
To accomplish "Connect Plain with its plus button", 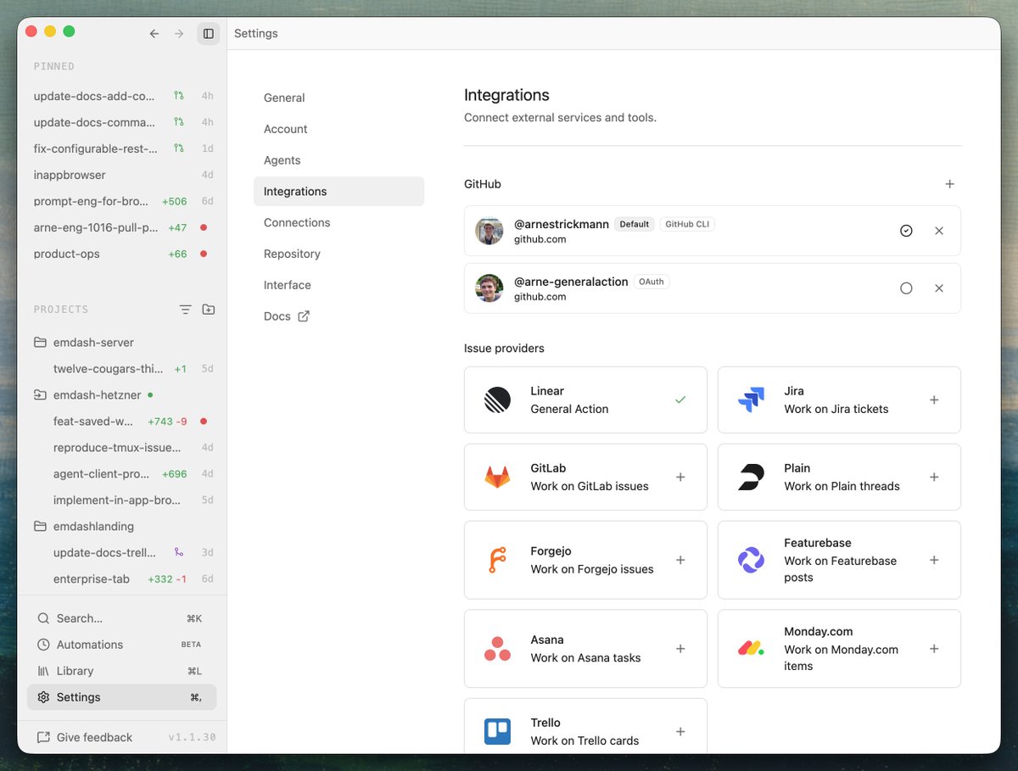I will click(x=934, y=477).
